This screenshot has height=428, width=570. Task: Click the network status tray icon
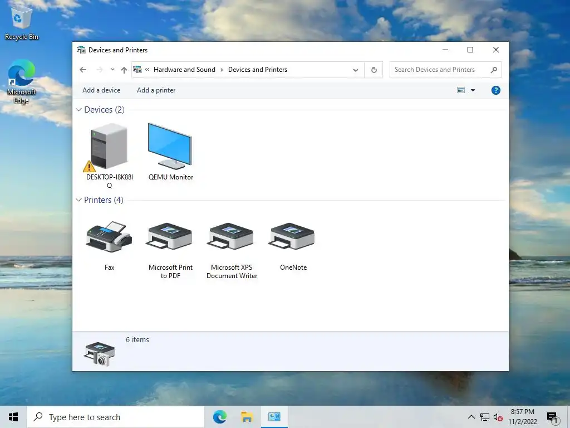485,417
